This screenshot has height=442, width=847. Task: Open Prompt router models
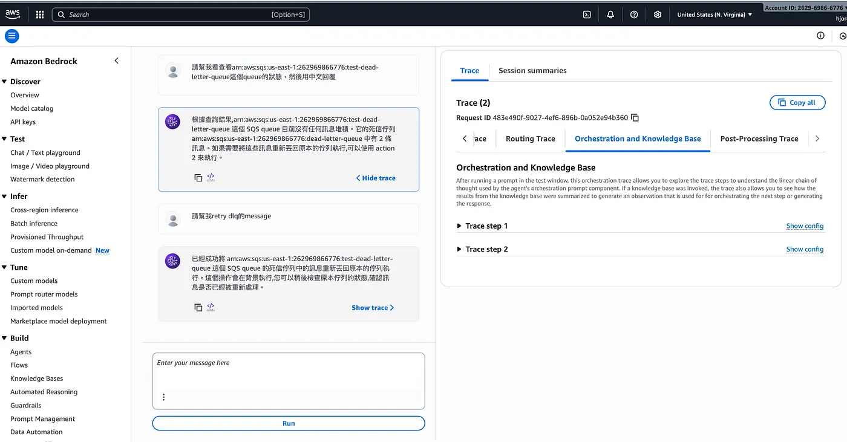[x=44, y=294]
